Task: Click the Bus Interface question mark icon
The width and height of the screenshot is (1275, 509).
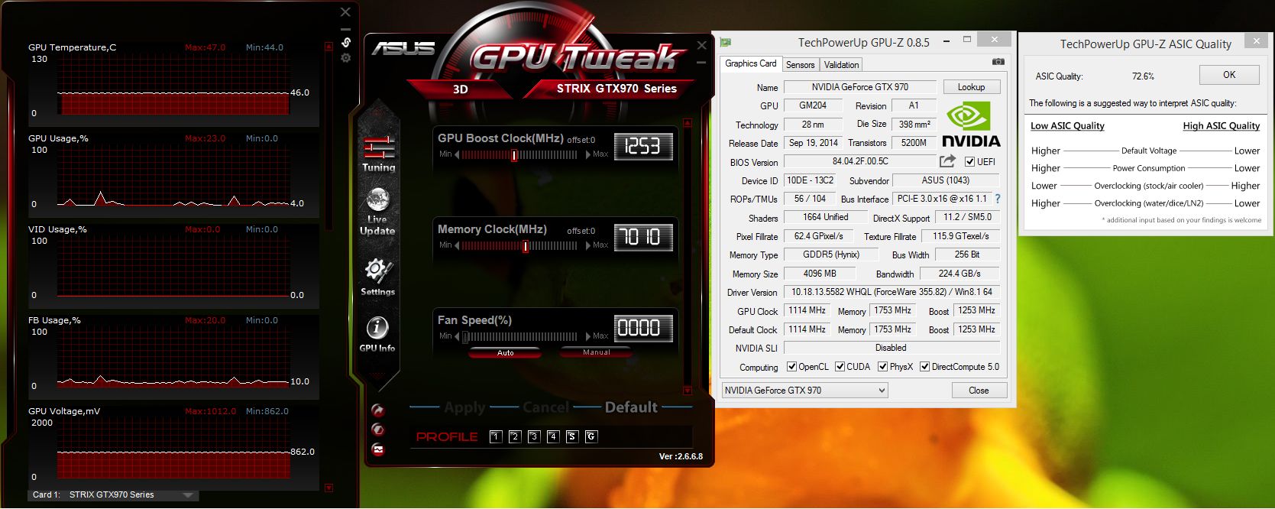Action: click(x=997, y=199)
